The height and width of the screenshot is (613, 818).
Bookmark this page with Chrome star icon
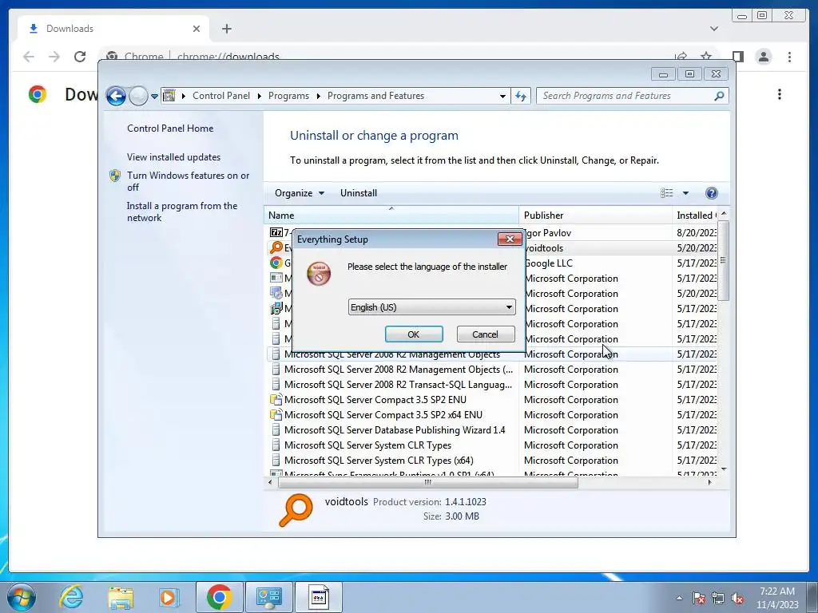[706, 57]
